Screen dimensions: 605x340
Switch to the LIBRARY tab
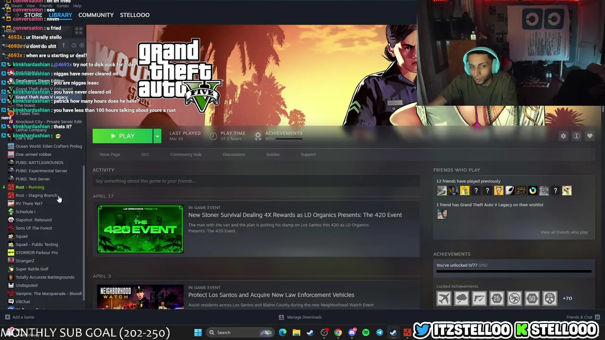click(x=60, y=15)
